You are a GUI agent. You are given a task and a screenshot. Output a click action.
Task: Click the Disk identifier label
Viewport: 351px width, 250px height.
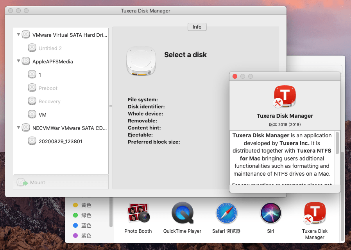coord(146,107)
